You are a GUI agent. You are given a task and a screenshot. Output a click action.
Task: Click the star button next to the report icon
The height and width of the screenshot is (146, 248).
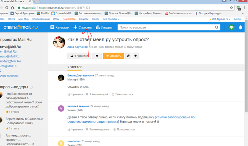pos(135,56)
